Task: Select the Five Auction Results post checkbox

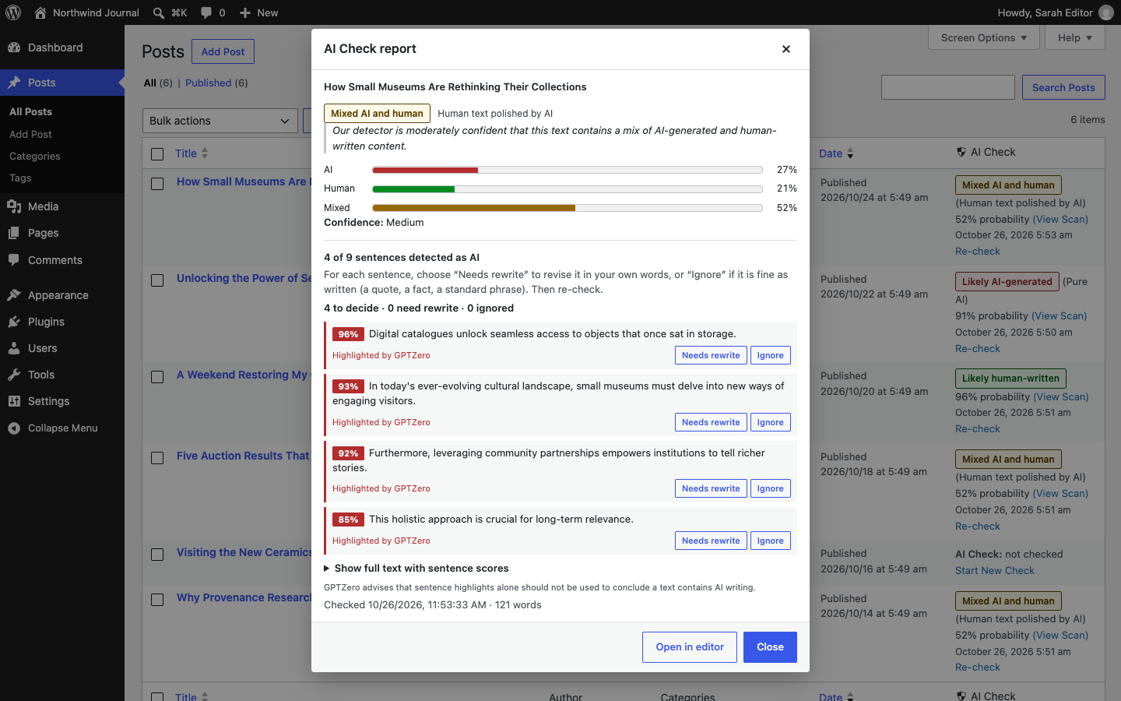Action: (157, 458)
